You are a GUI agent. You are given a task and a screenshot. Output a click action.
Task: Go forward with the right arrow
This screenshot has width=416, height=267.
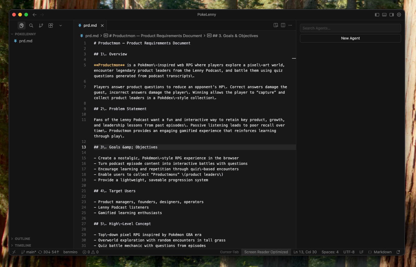tap(42, 15)
